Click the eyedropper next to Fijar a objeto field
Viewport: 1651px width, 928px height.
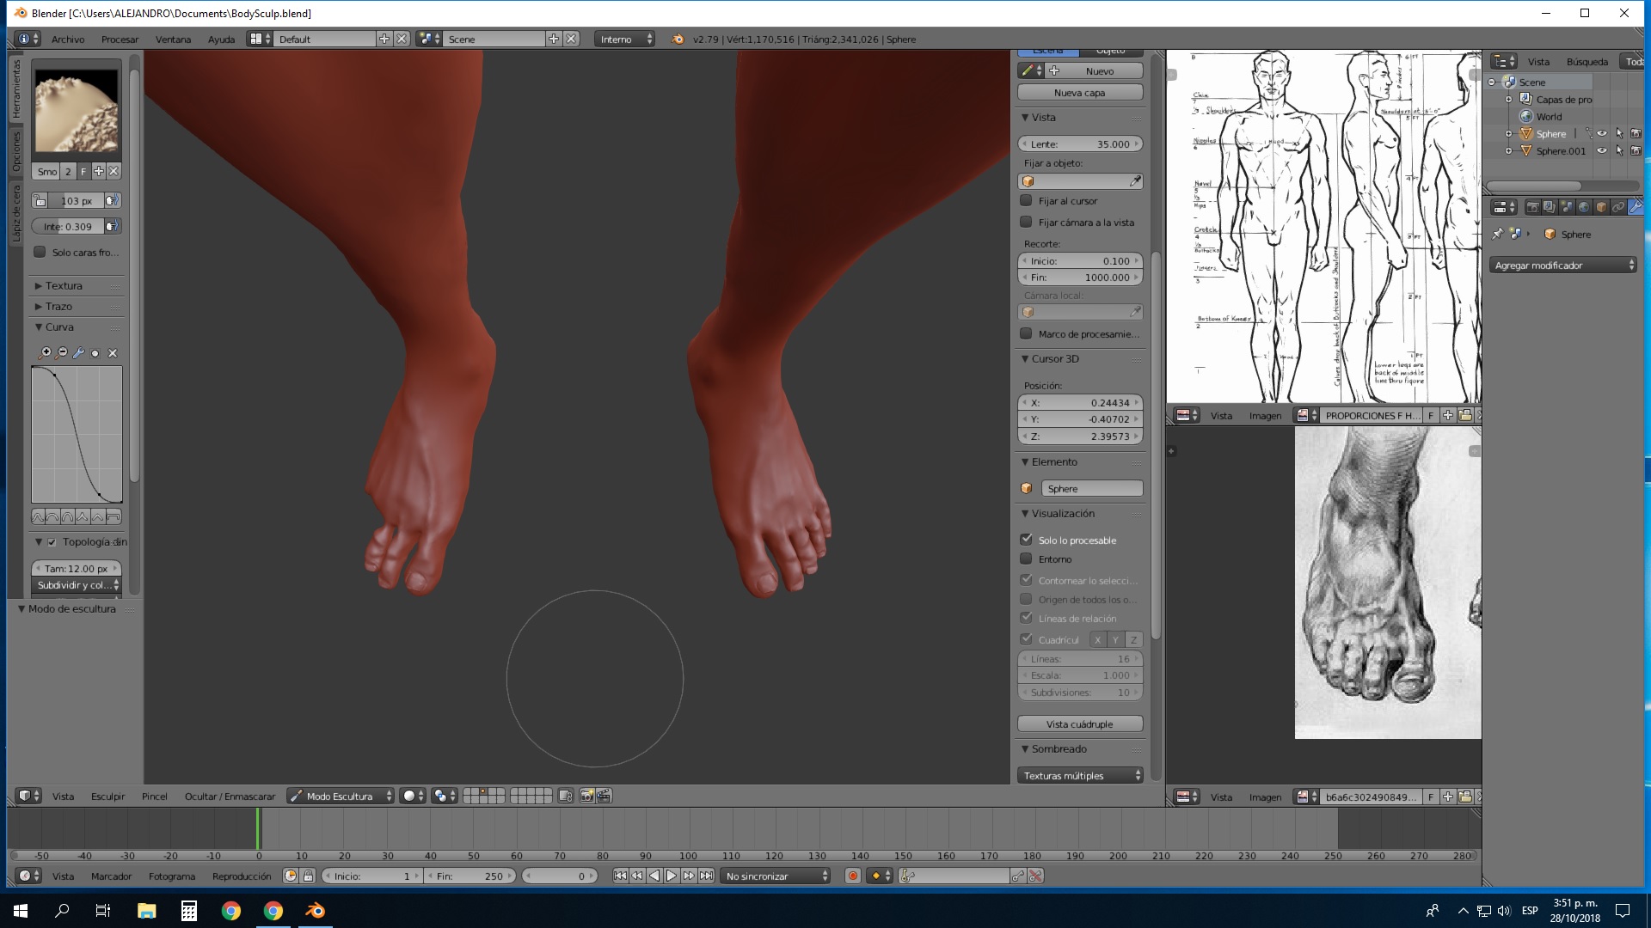1135,181
